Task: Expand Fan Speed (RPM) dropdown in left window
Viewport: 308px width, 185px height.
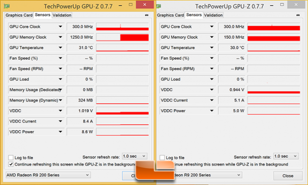Action: coord(60,69)
